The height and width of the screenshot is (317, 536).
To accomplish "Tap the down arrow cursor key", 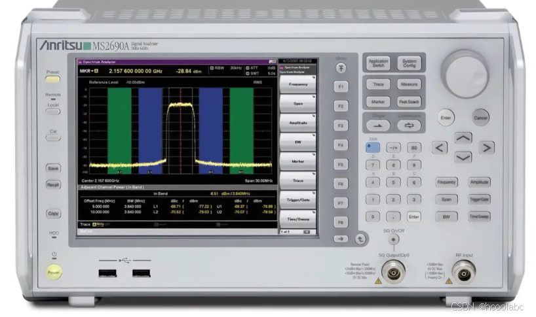I will pos(463,158).
